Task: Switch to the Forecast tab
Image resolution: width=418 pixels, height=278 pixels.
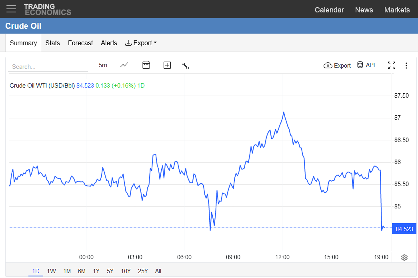Action: [80, 43]
